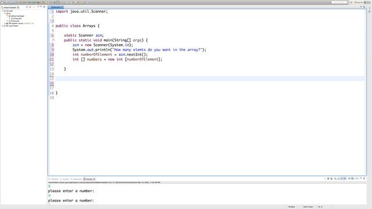Open the Console tab

click(89, 179)
